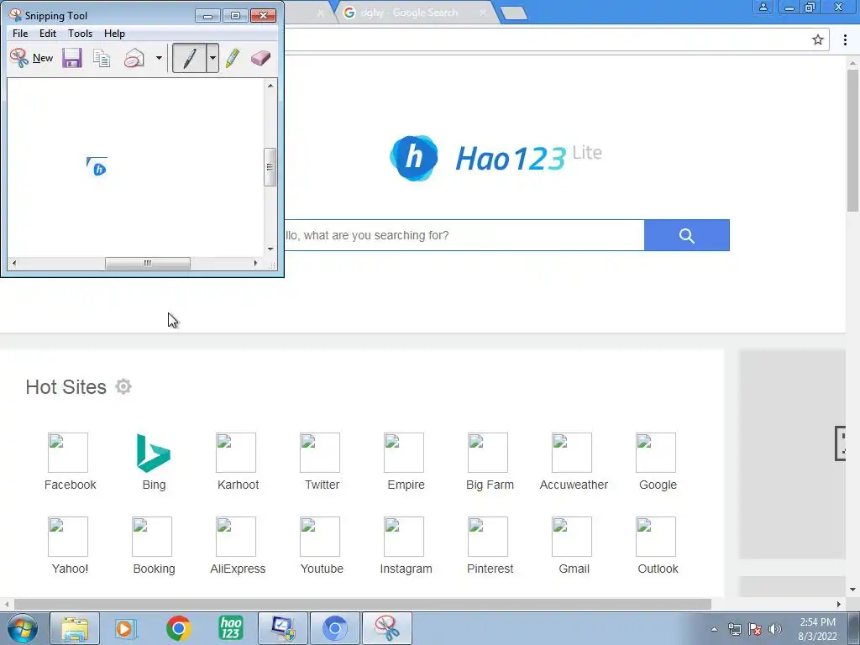
Task: Open the Bing hot site
Action: point(154,462)
